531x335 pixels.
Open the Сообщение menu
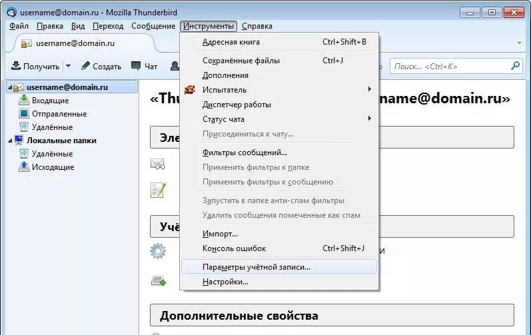[x=153, y=26]
